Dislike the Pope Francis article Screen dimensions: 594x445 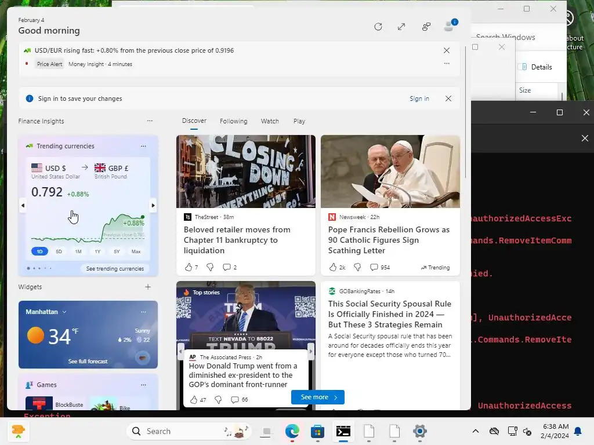tap(357, 267)
